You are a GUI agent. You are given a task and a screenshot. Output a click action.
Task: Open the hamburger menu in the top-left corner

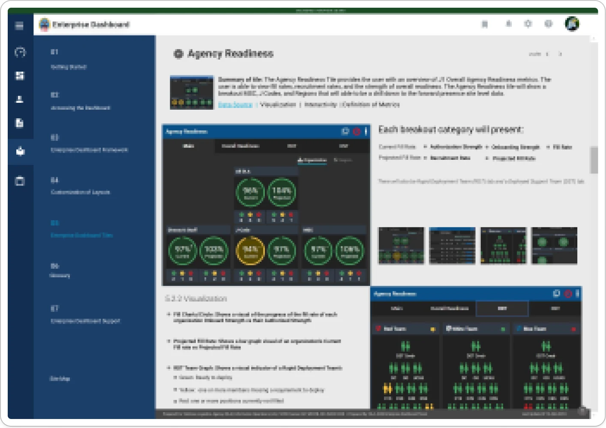(x=19, y=26)
